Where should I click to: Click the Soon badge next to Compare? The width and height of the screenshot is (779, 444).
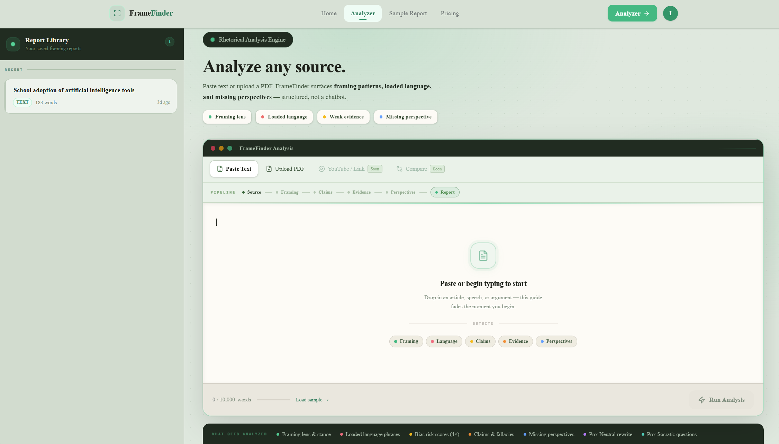[437, 169]
